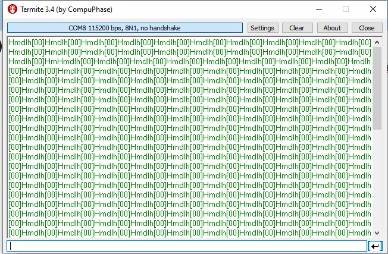The height and width of the screenshot is (254, 388).
Task: Click the send return-arrow icon
Action: click(x=375, y=246)
